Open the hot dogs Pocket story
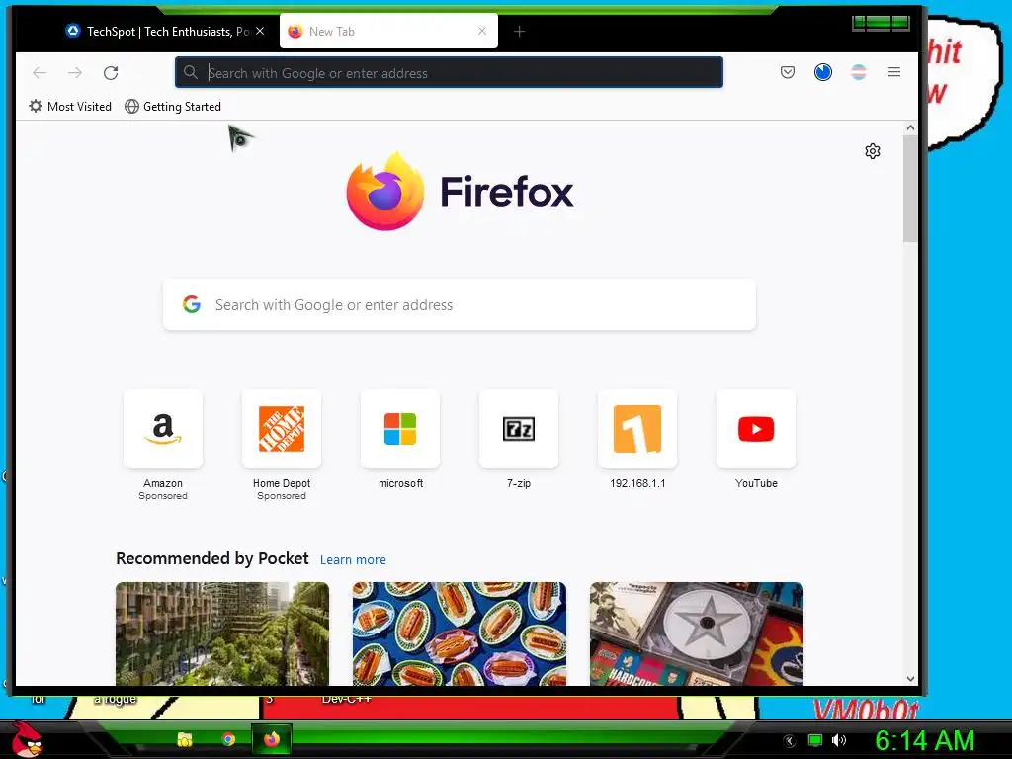 coord(459,633)
